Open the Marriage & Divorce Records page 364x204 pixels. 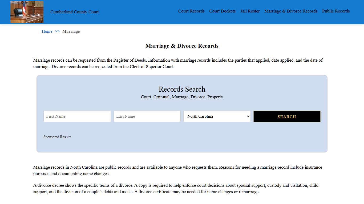[291, 11]
